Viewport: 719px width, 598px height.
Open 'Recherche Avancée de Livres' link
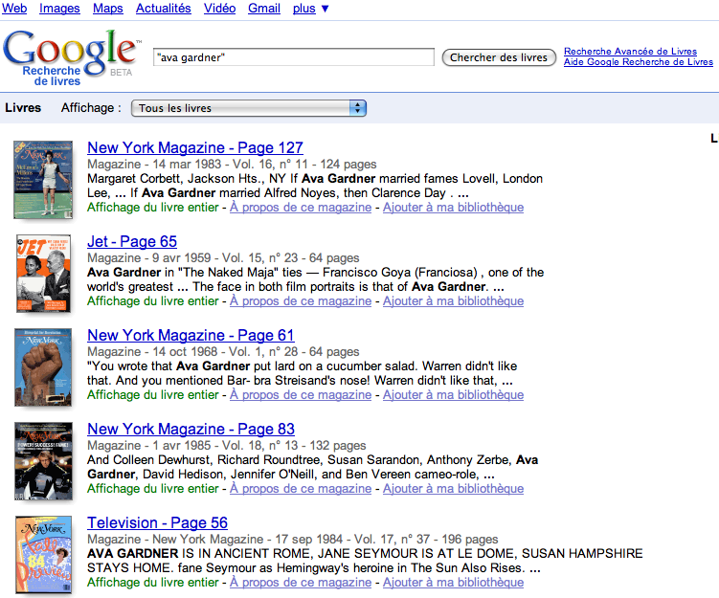tap(630, 52)
